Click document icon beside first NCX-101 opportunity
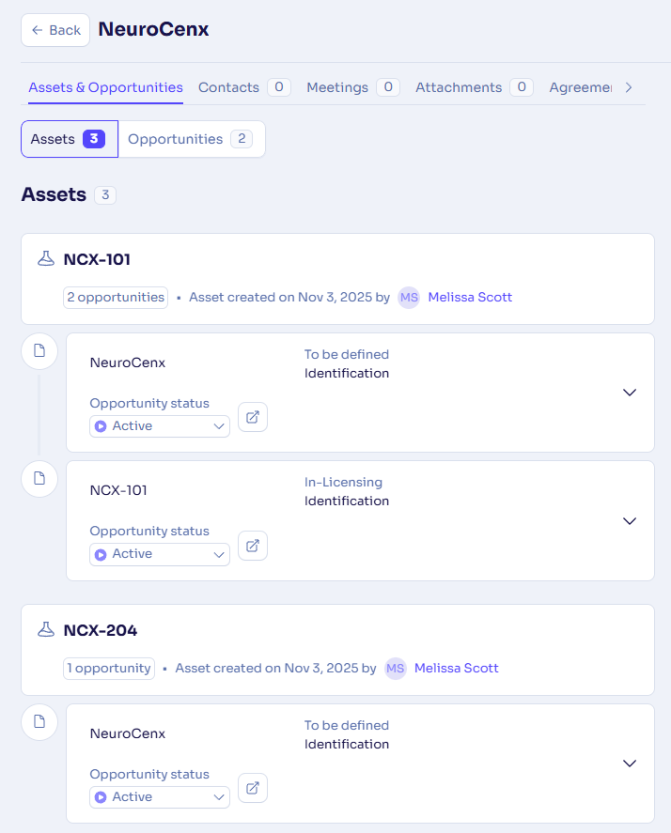The width and height of the screenshot is (671, 833). (x=39, y=351)
